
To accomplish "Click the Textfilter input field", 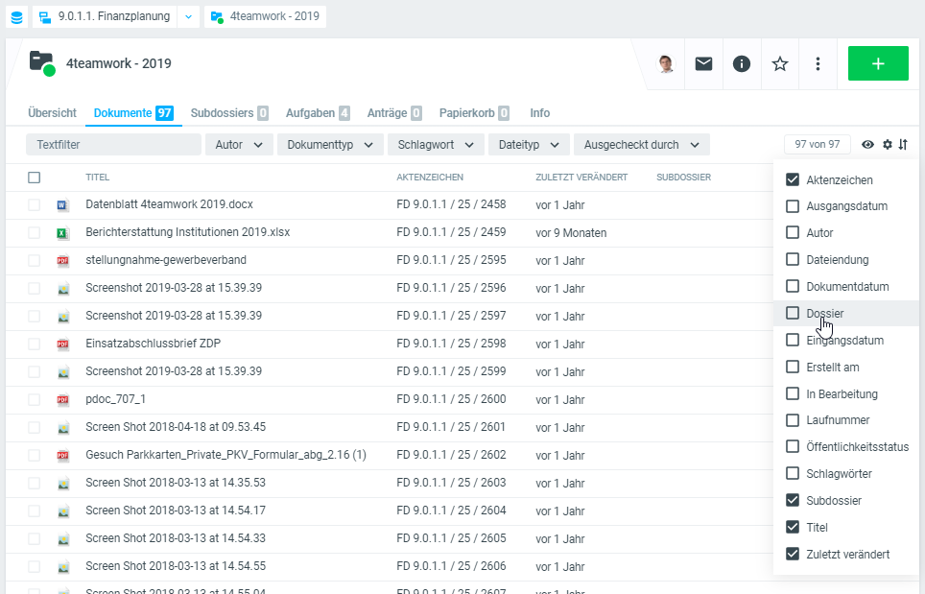I will 113,145.
